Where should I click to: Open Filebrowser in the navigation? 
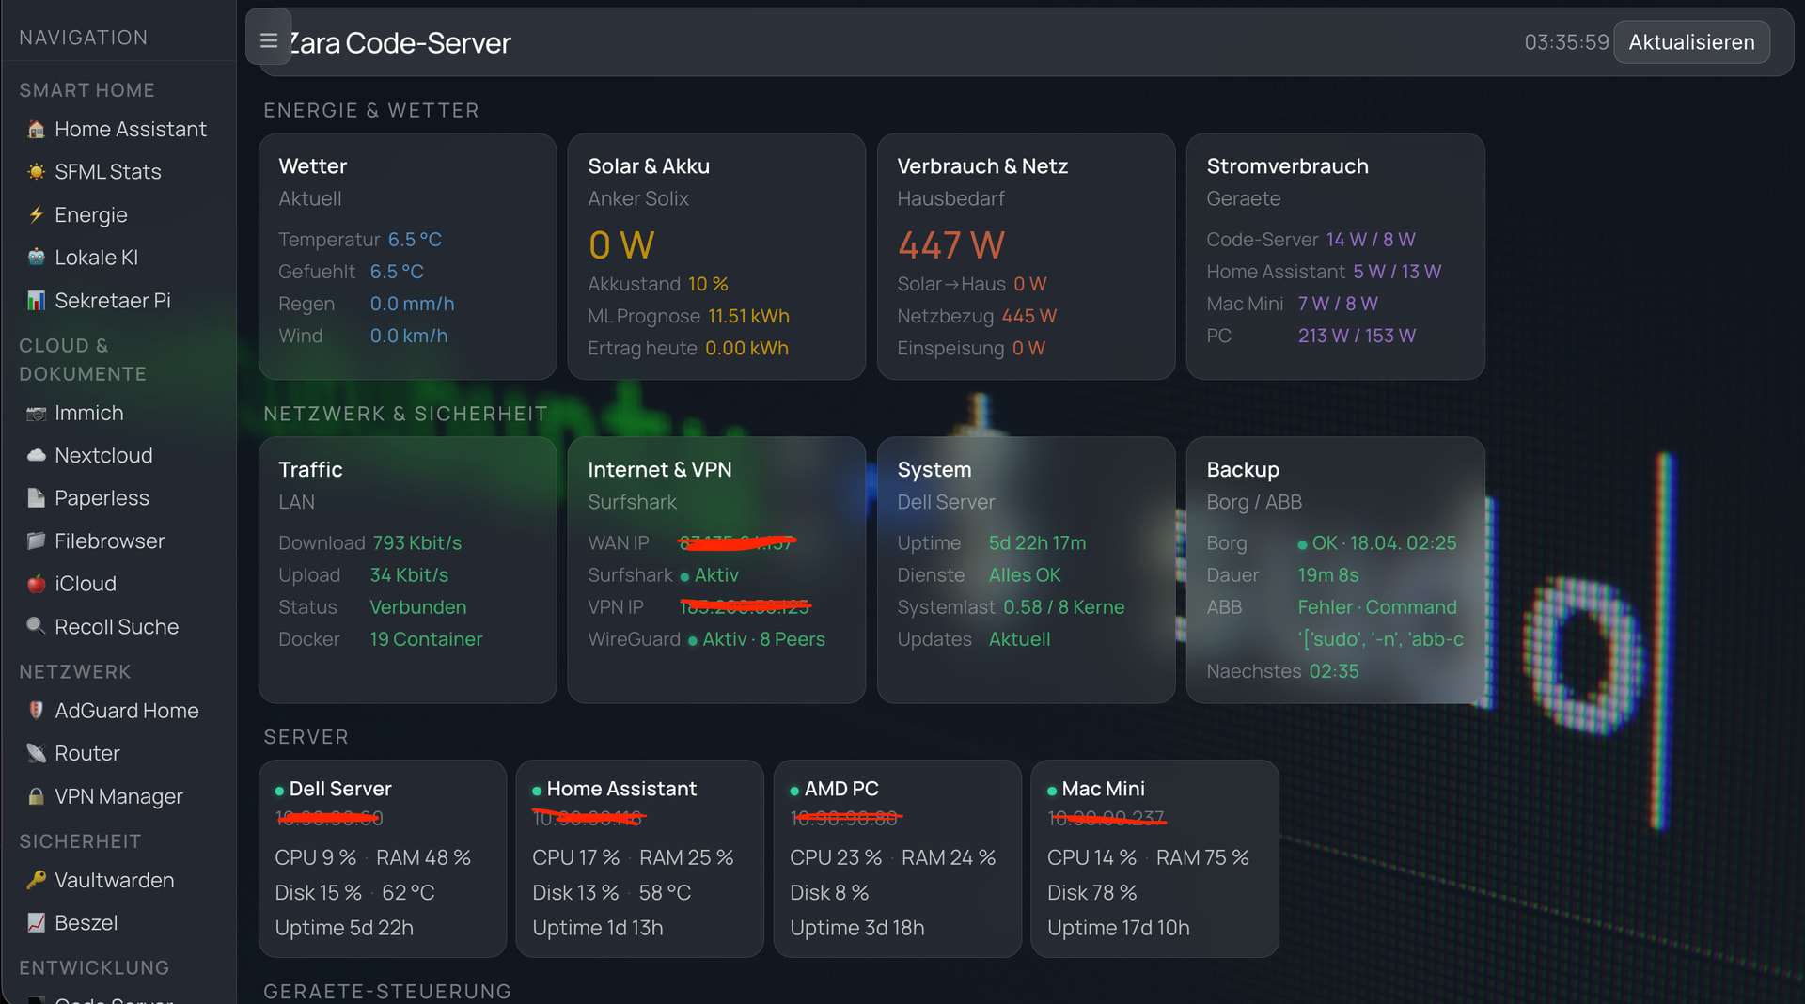pos(109,541)
